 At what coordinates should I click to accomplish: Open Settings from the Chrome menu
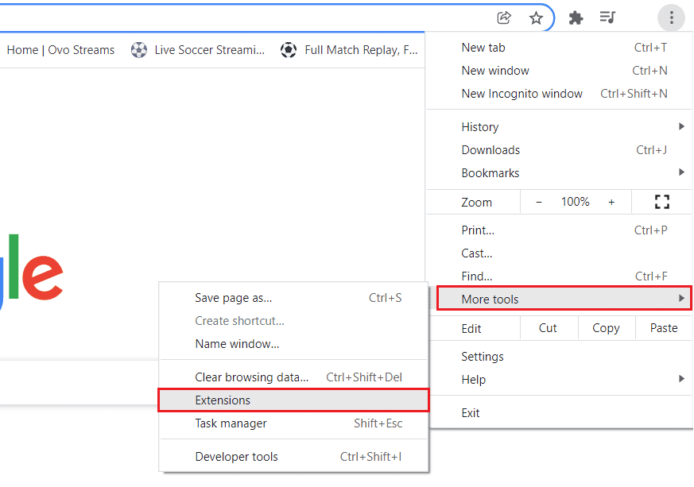(560, 357)
